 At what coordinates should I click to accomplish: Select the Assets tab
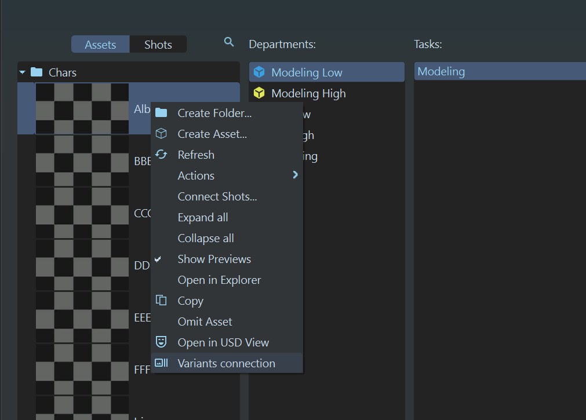coord(100,45)
